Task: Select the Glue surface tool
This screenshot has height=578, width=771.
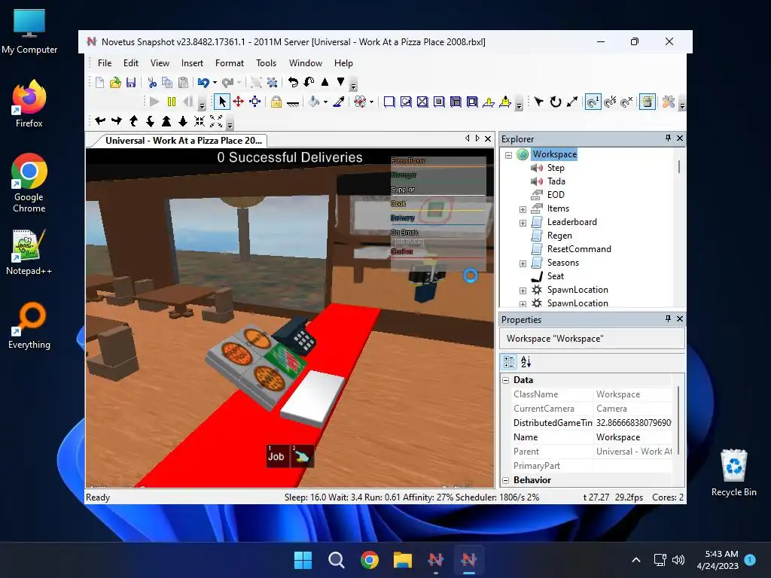Action: (x=406, y=102)
